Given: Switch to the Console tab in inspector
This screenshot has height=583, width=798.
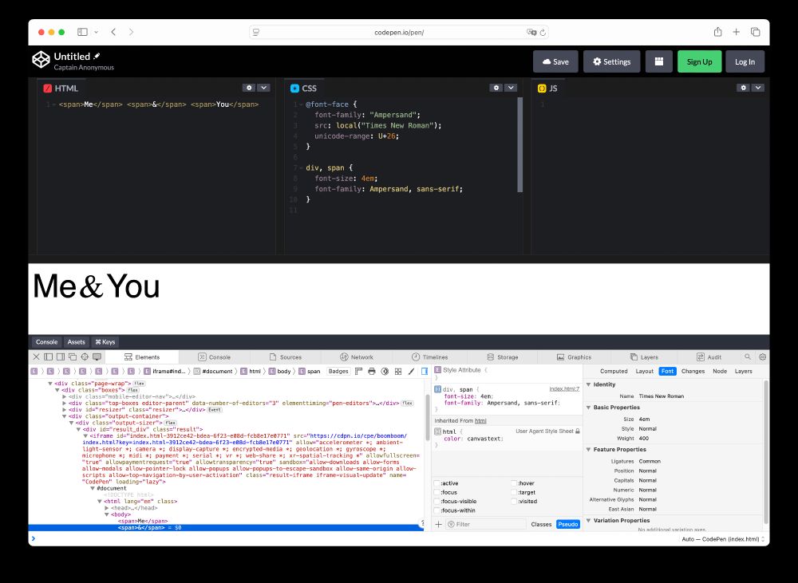Looking at the screenshot, I should 214,357.
